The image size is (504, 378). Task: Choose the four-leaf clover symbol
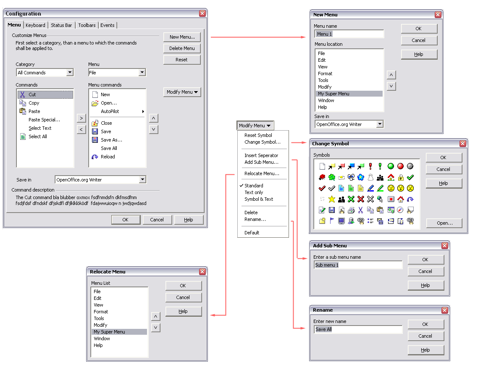332,177
